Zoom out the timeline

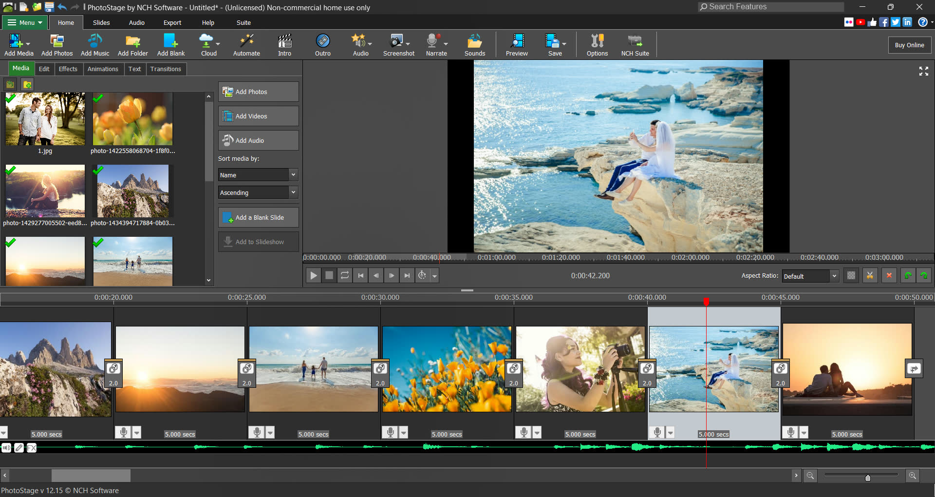[810, 476]
